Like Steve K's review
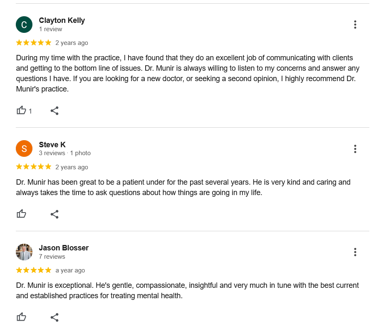This screenshot has height=329, width=391. (x=22, y=214)
